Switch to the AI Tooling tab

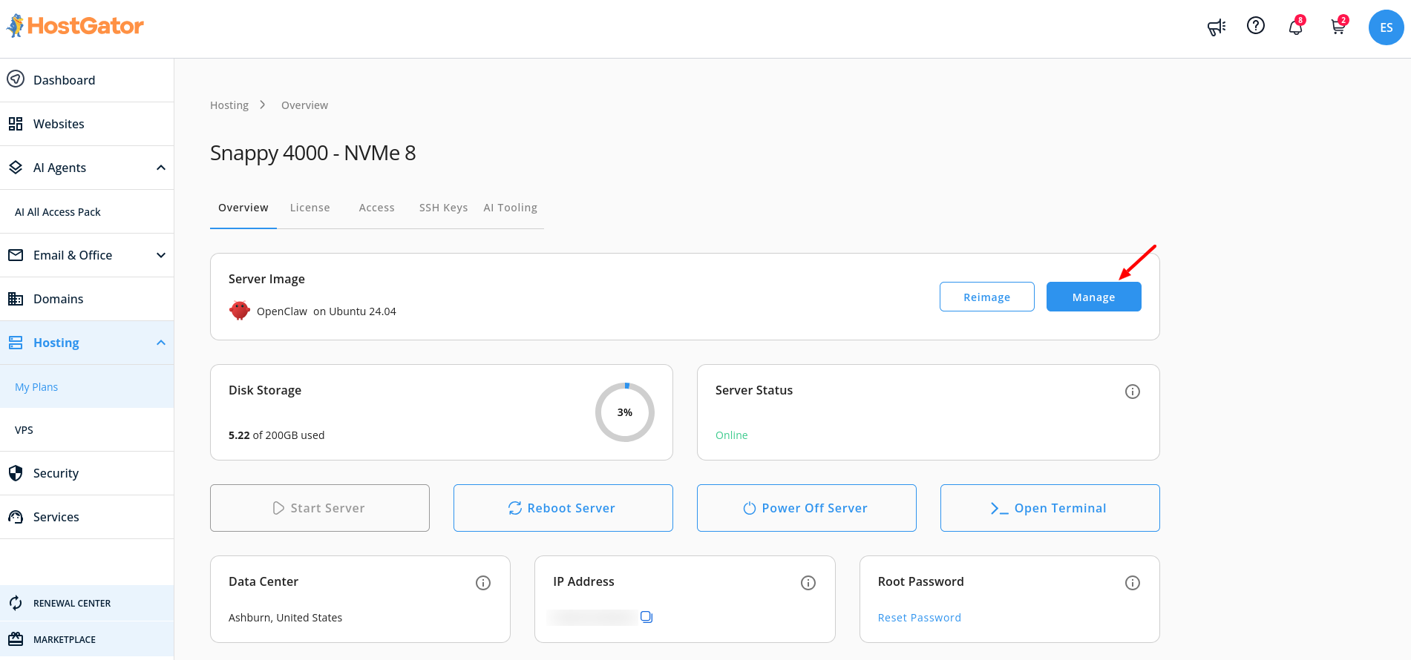click(511, 208)
